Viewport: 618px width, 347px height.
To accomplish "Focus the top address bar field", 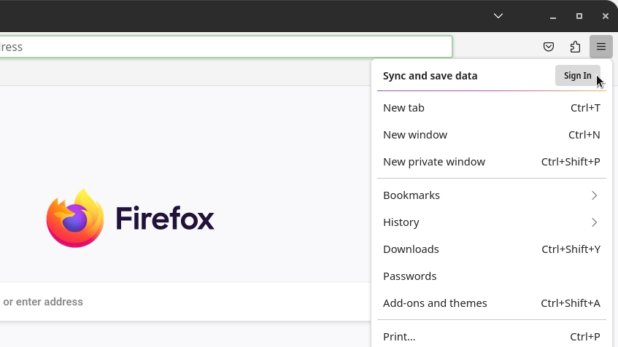I will [x=226, y=47].
